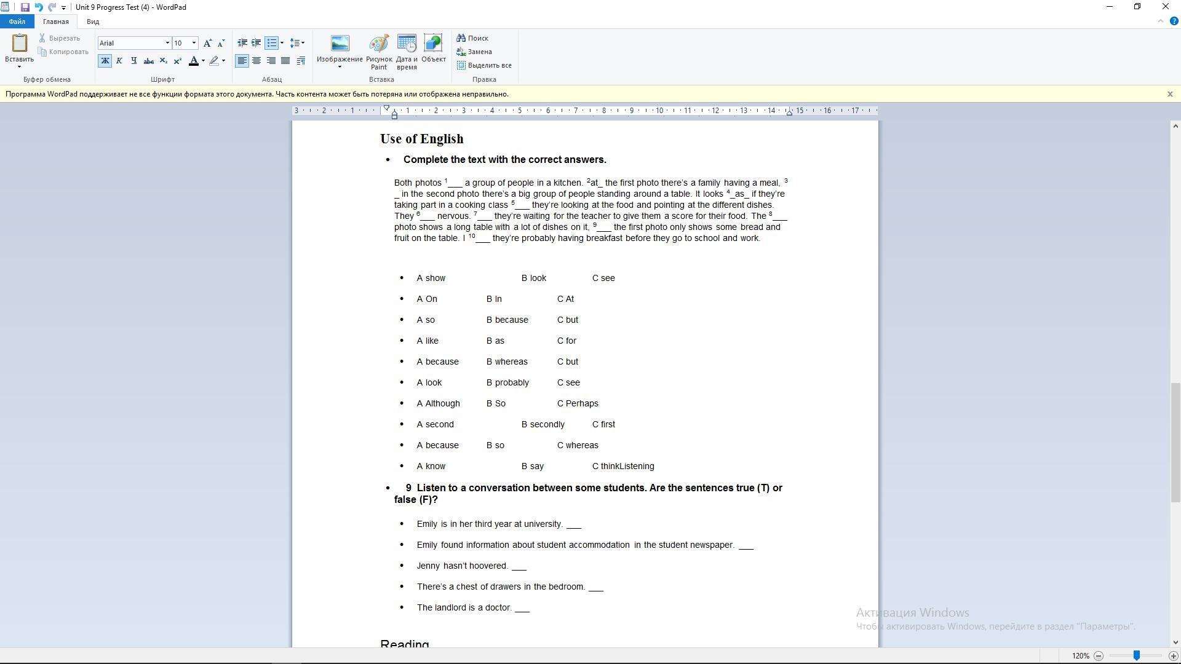Screen dimensions: 1181x664
Task: Click the Use of English heading
Action: [x=422, y=139]
